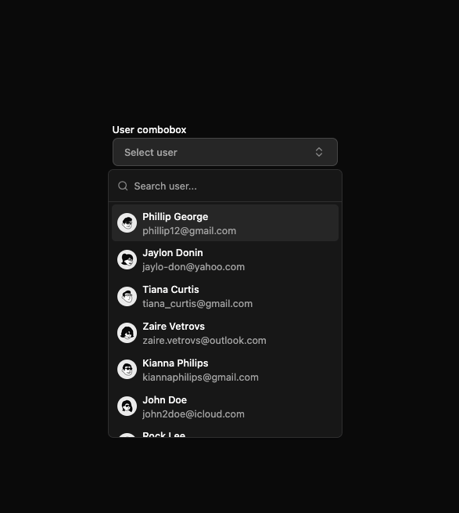Click tiana_curtis@gmail.com email text

click(197, 304)
